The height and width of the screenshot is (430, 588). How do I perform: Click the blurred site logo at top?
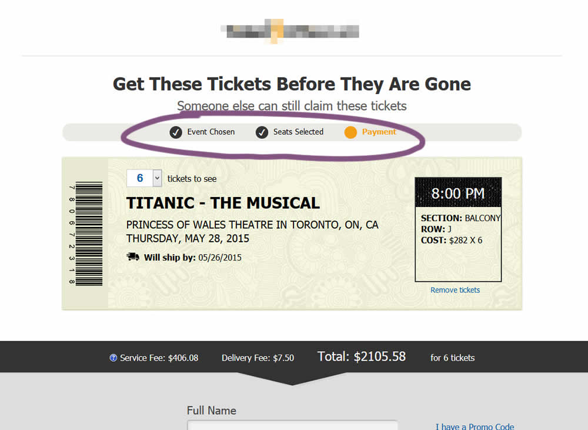[x=290, y=29]
